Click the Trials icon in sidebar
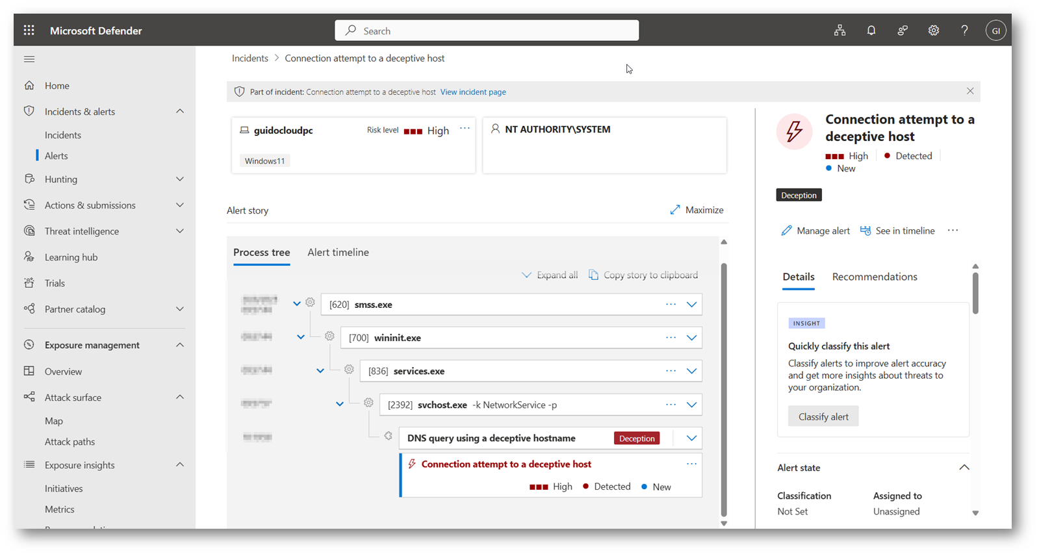 (29, 283)
